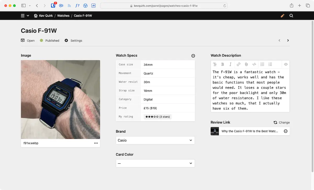Viewport: 314px width, 190px height.
Task: Expand the Card Color dropdown
Action: 155,163
